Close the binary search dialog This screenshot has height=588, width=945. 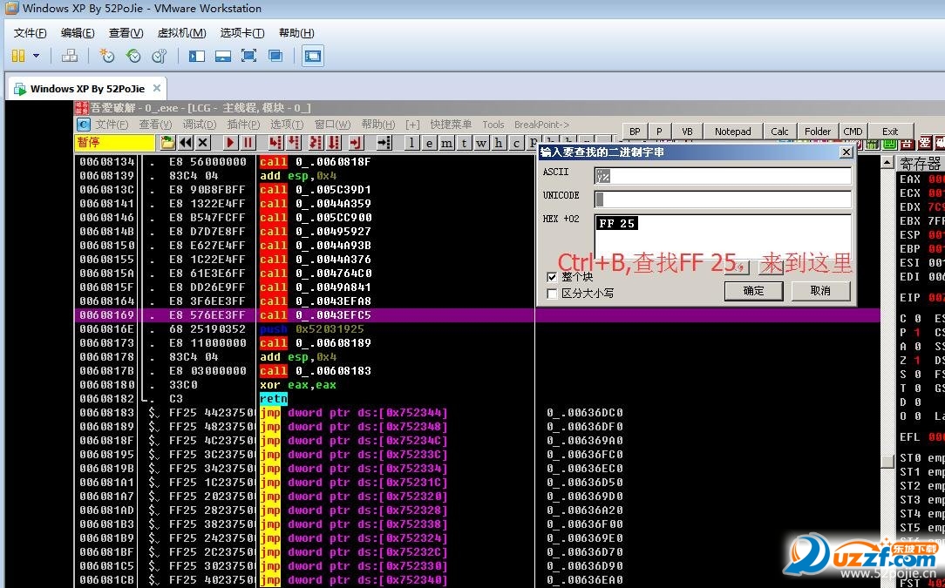[x=846, y=152]
